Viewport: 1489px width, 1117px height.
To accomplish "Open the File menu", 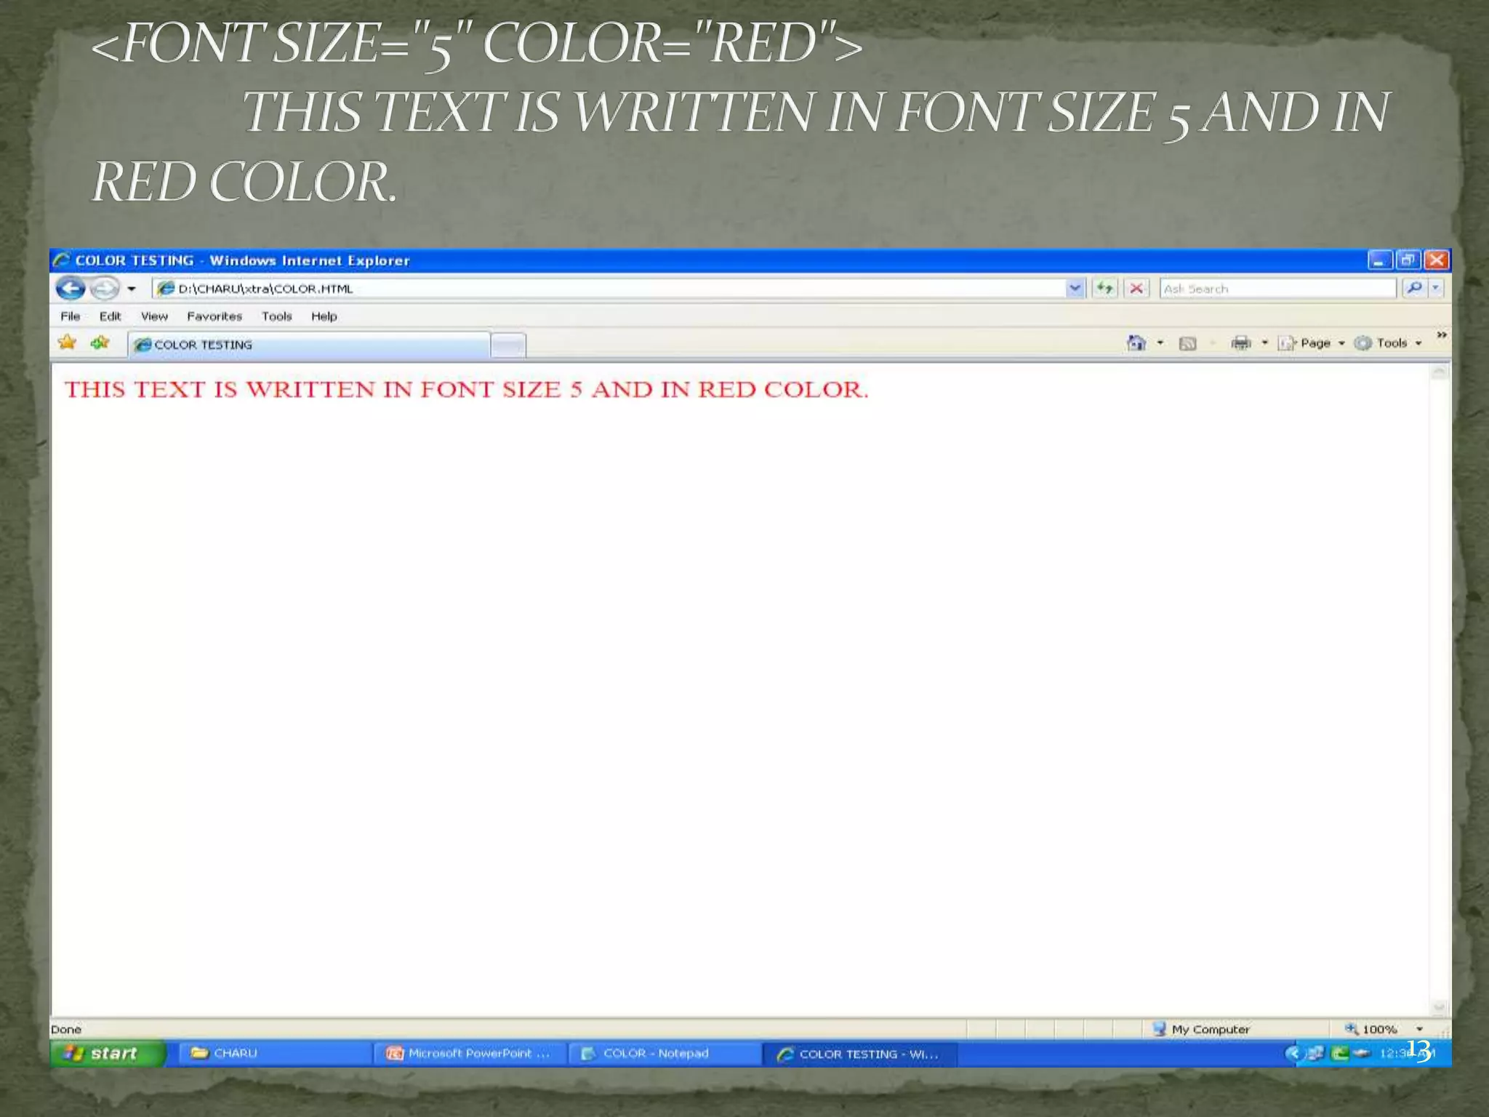I will 71,316.
